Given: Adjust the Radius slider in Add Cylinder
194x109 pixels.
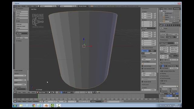Looking at the screenshot, I should pos(20,80).
